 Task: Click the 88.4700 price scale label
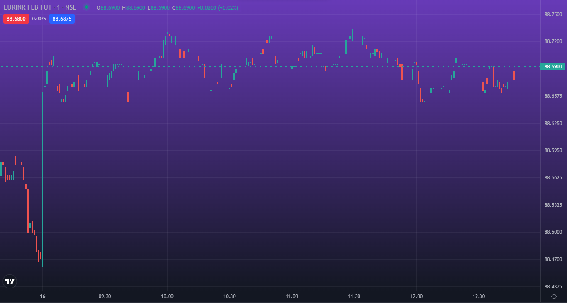(553, 259)
